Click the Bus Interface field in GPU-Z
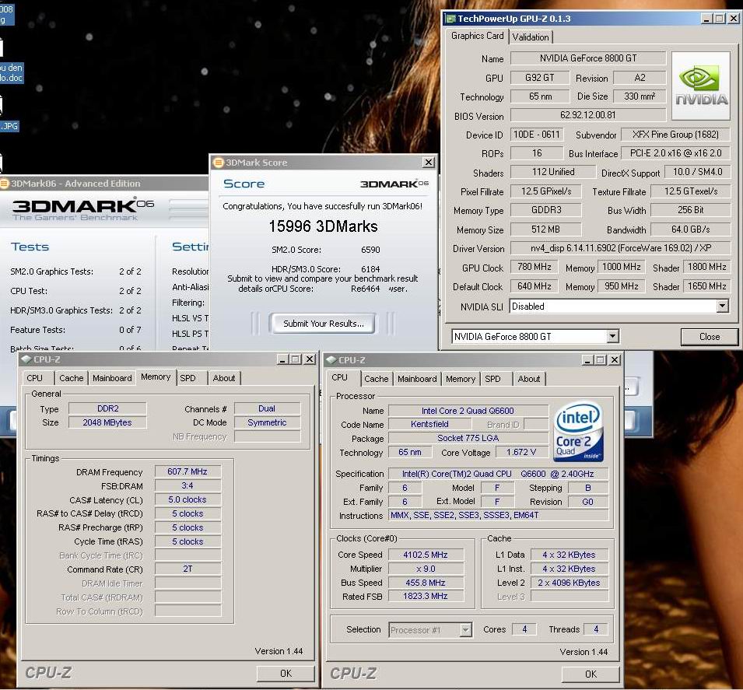 (x=675, y=153)
